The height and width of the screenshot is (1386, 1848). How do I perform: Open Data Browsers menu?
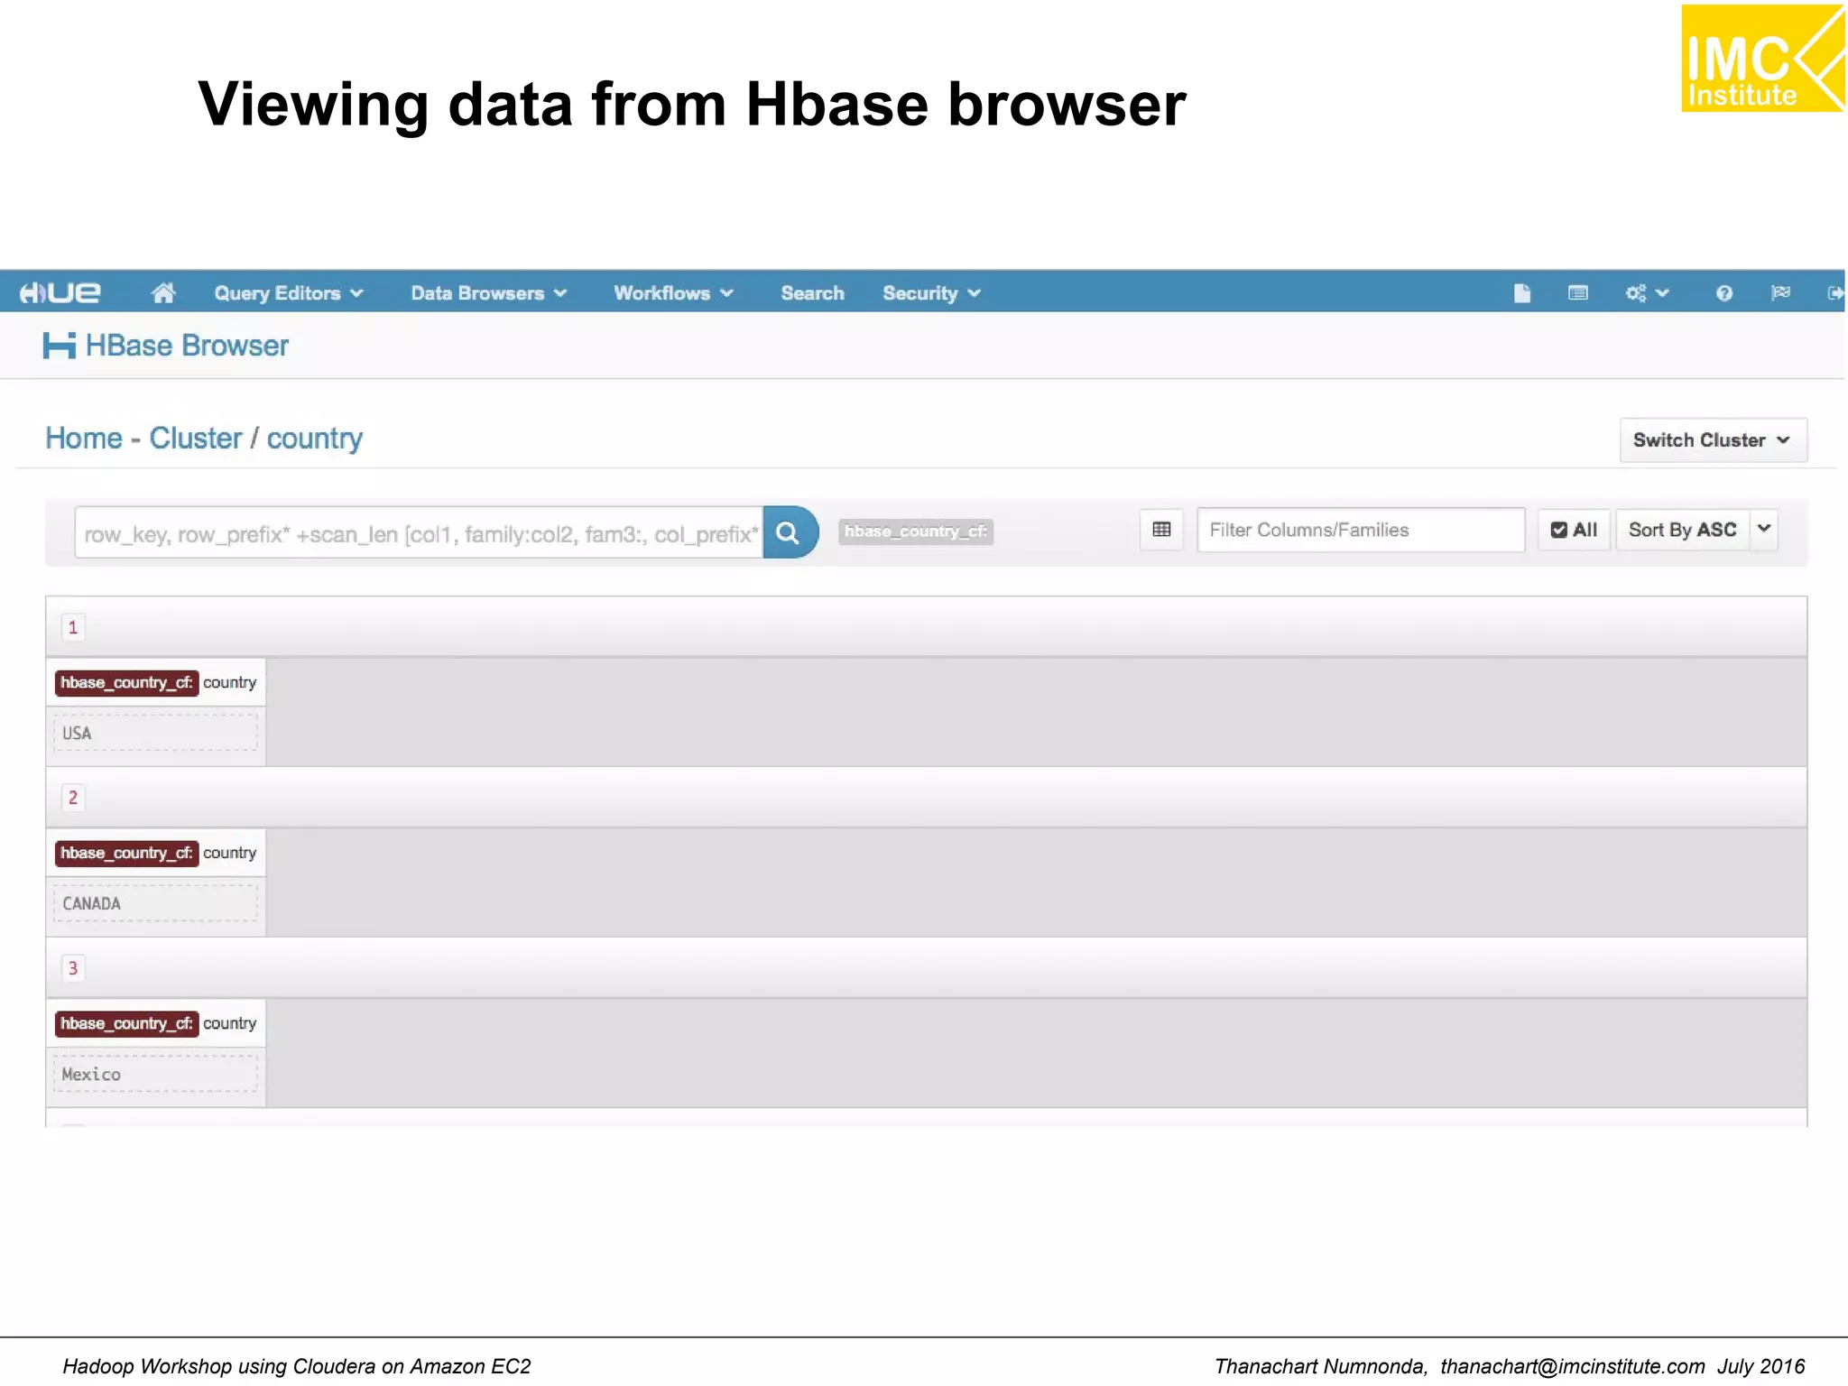(488, 293)
